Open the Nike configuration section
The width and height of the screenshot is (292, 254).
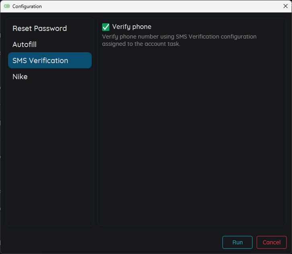(x=20, y=77)
